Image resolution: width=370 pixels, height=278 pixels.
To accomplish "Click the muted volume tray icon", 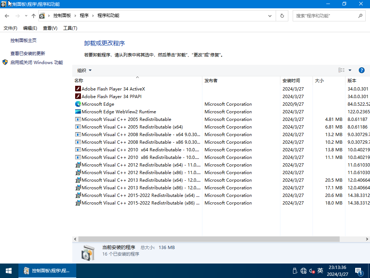I will (312, 271).
